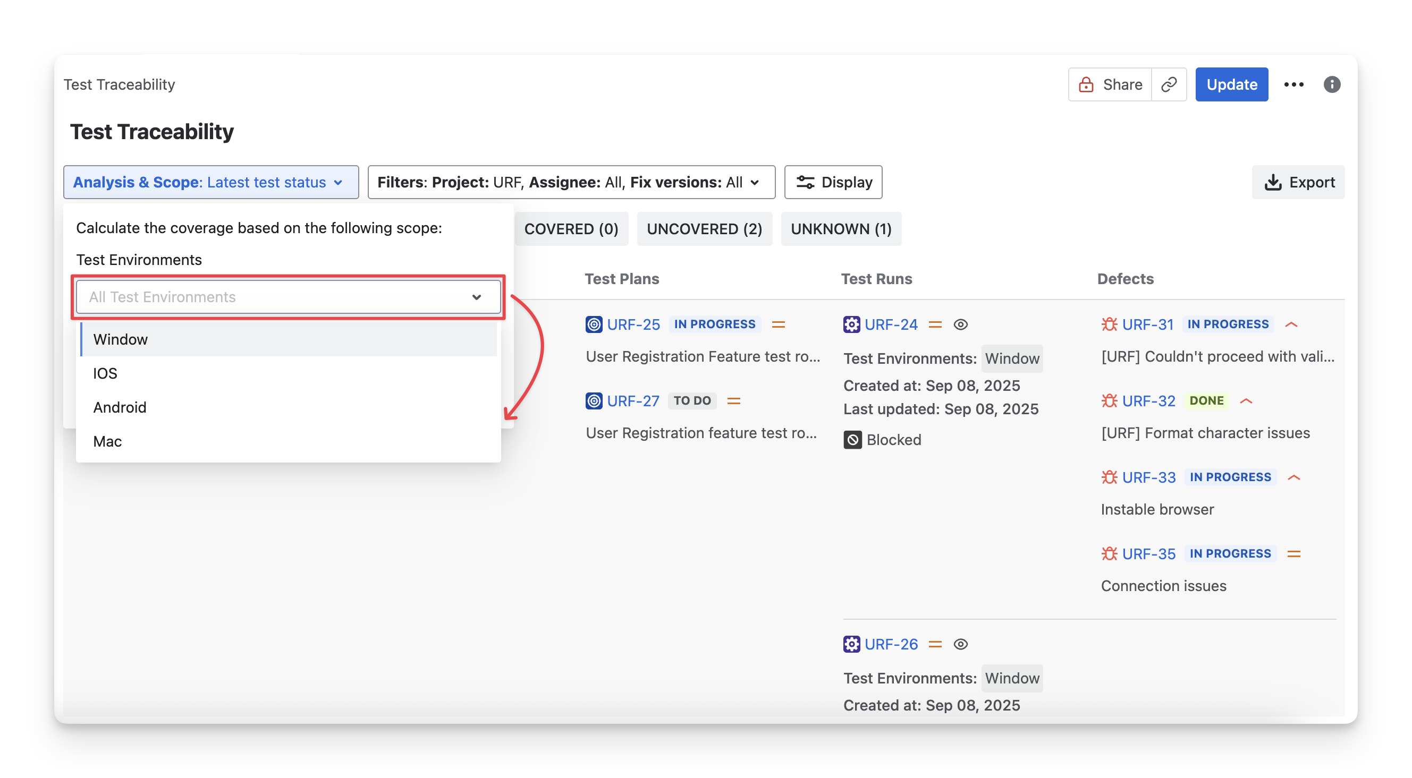Expand the Analysis & Scope dropdown

211,183
